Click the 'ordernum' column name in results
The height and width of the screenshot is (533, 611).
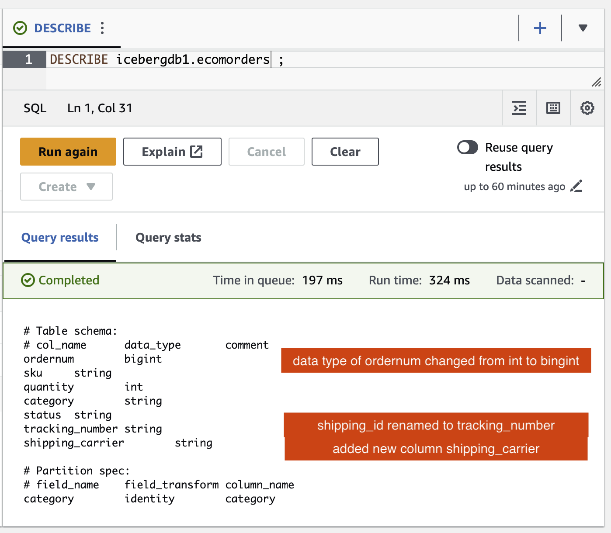tap(49, 359)
